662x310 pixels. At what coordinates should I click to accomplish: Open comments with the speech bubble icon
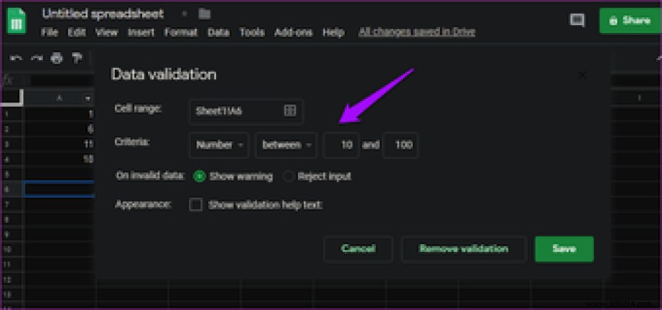tap(577, 20)
